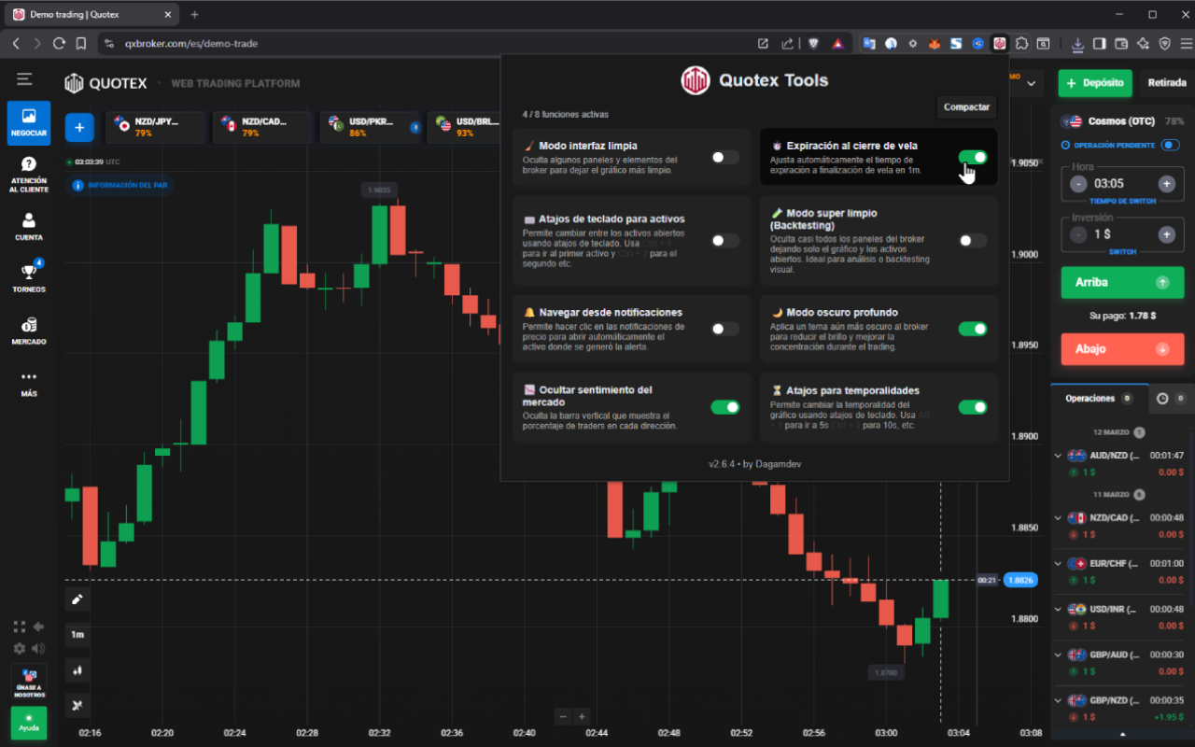
Task: Open the browser downloads panel
Action: [1077, 43]
